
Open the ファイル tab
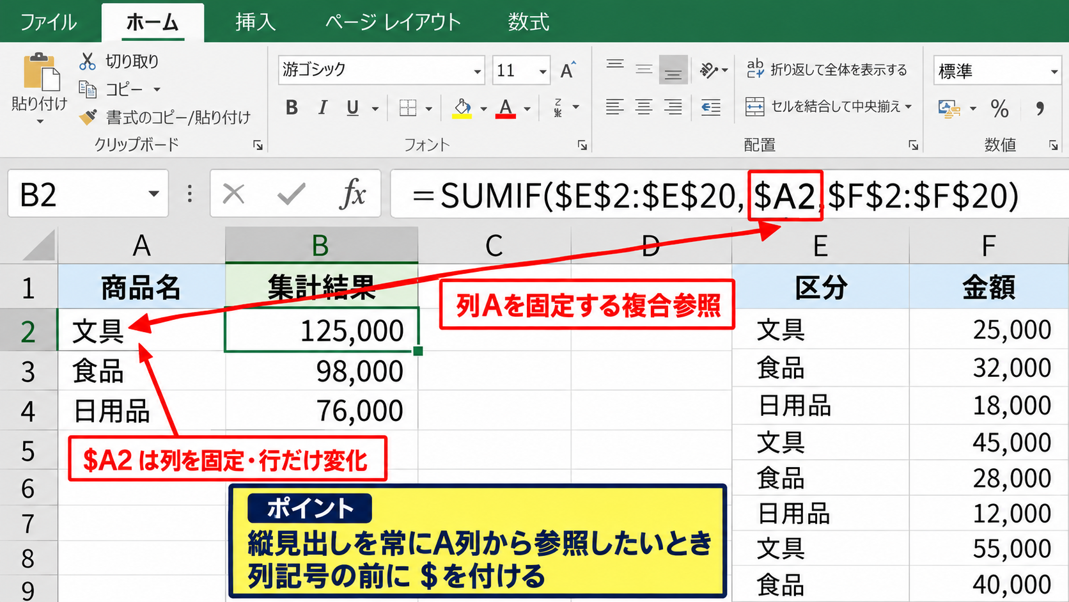49,22
